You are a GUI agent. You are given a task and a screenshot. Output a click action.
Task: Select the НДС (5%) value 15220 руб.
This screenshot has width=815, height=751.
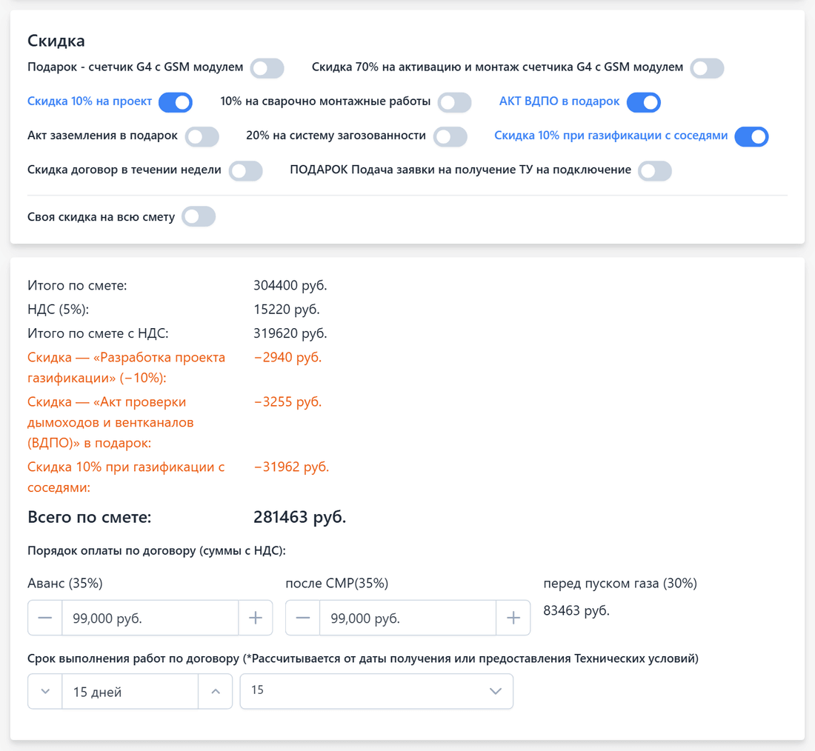pos(287,310)
